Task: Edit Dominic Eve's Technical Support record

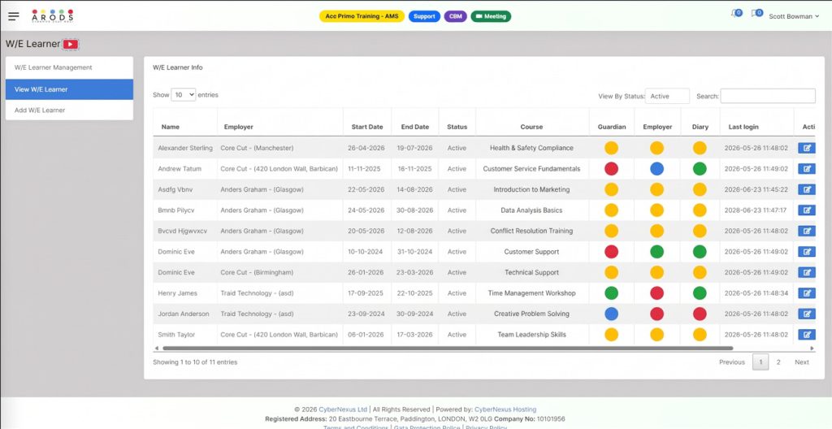Action: 807,272
